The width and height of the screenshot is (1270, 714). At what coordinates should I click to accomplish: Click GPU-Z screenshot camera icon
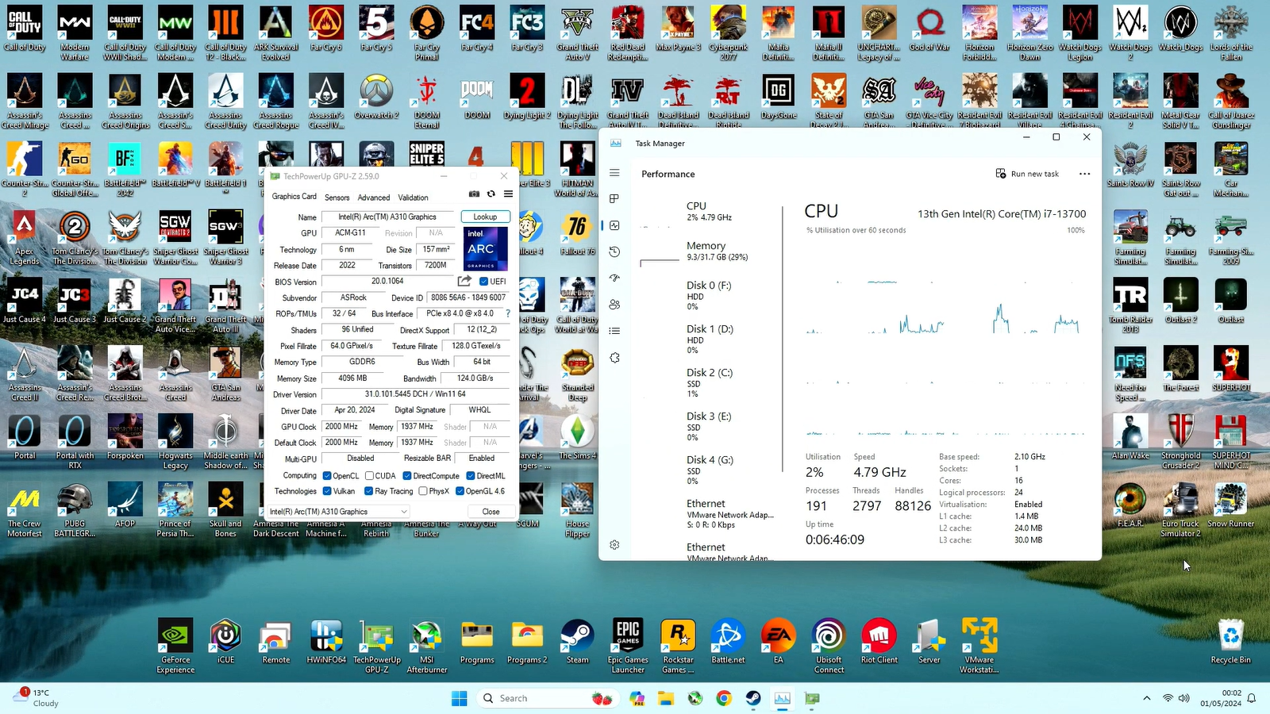click(x=474, y=194)
